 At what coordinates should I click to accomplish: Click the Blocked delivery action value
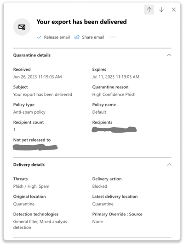[100, 186]
